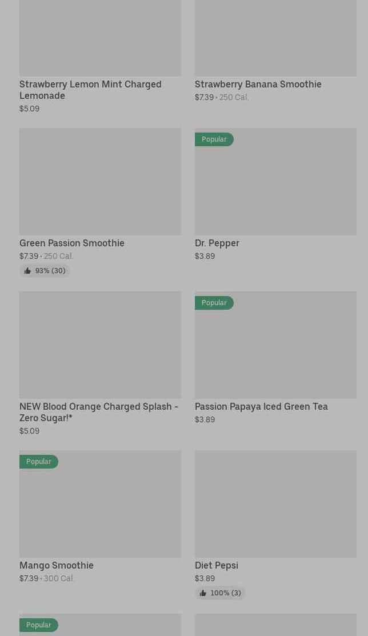Viewport: 368px width, 636px height.
Task: Click Popular badge on Mango Smoothie
Action: coord(39,462)
